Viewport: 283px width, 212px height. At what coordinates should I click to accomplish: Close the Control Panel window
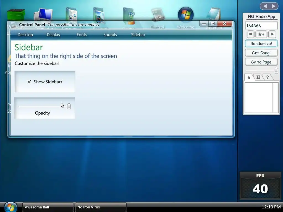click(x=224, y=24)
